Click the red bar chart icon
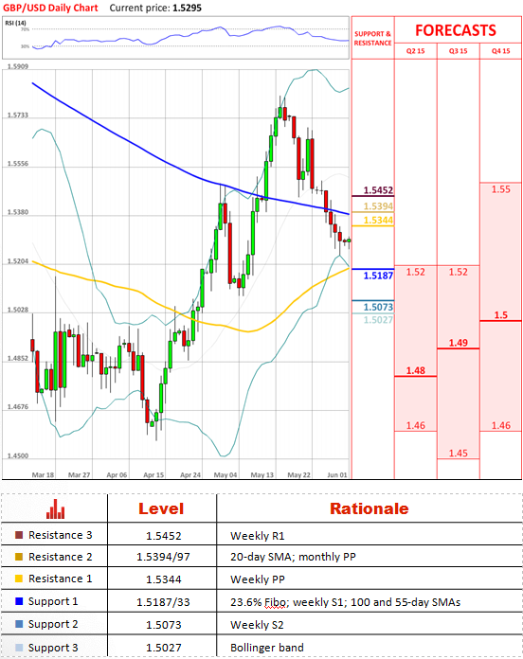 [56, 509]
